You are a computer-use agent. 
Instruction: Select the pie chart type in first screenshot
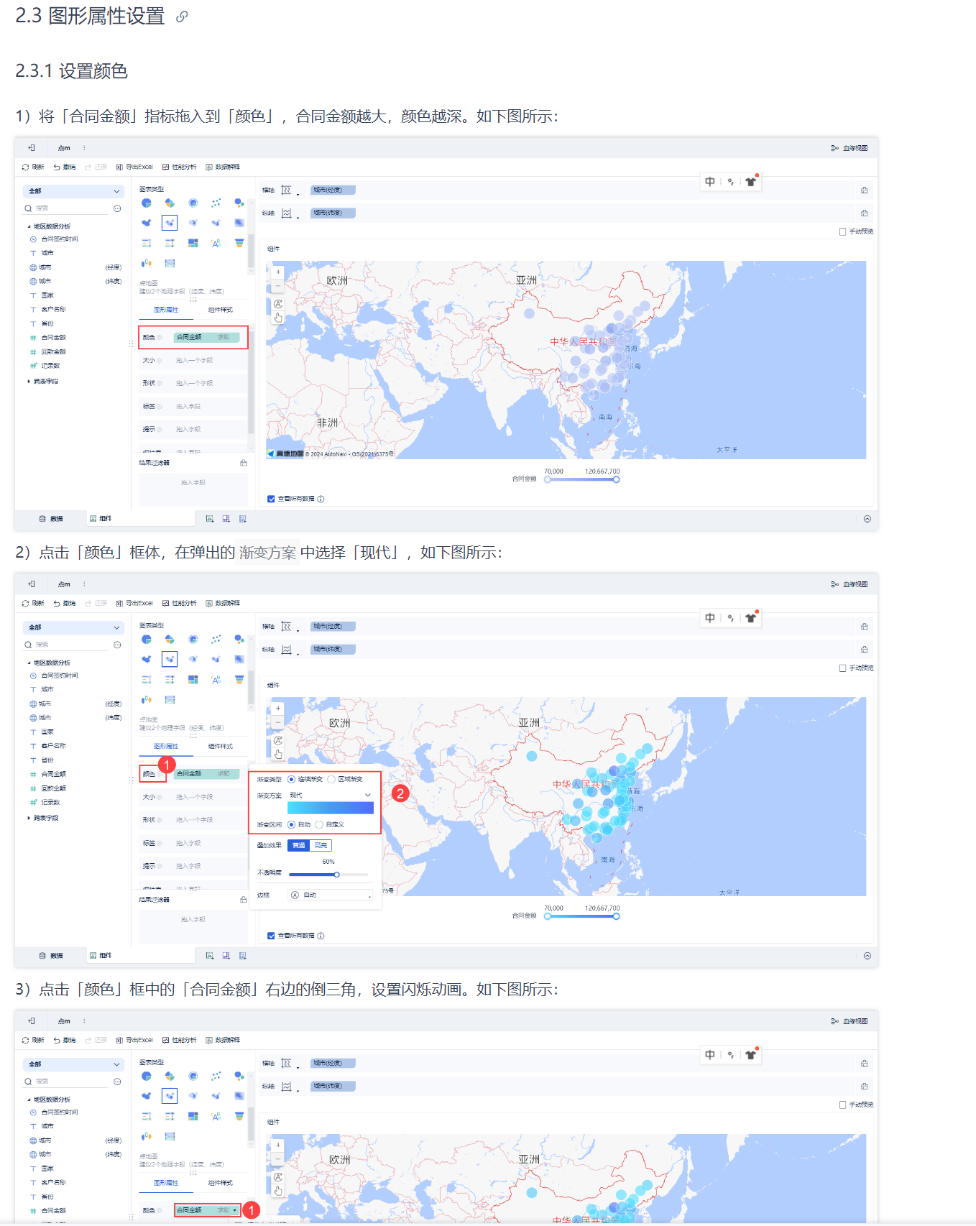[x=147, y=203]
